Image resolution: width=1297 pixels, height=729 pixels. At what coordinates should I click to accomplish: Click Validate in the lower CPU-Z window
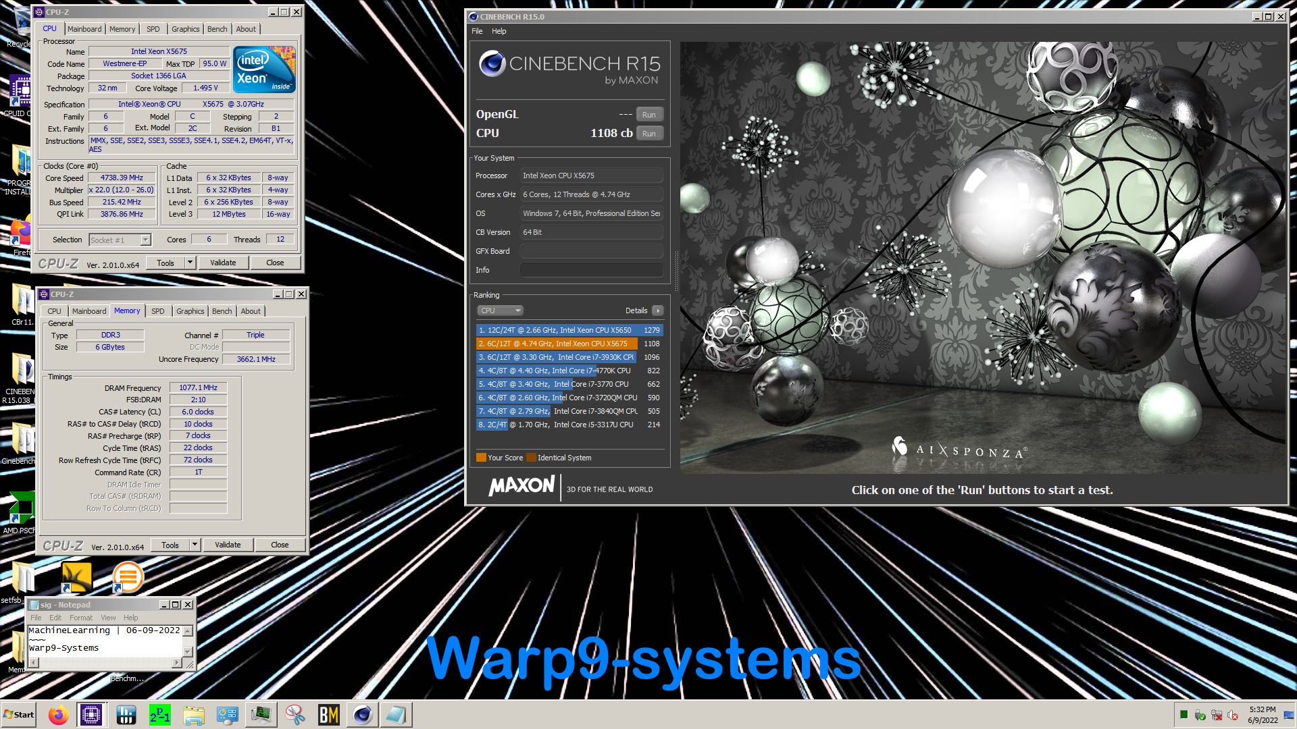[228, 545]
